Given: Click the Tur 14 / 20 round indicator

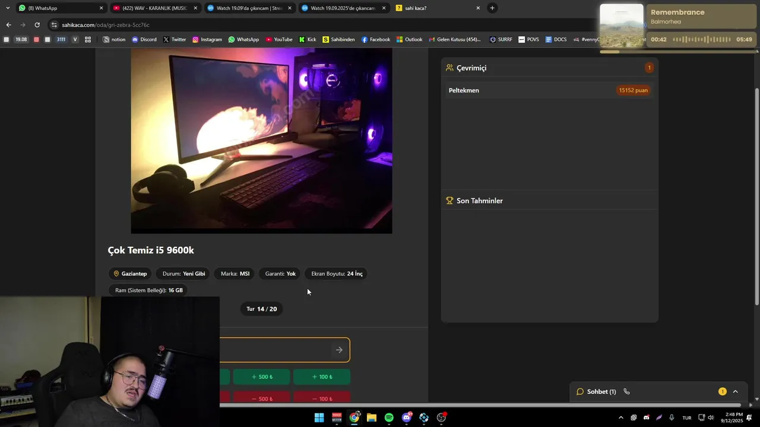Looking at the screenshot, I should tap(261, 309).
